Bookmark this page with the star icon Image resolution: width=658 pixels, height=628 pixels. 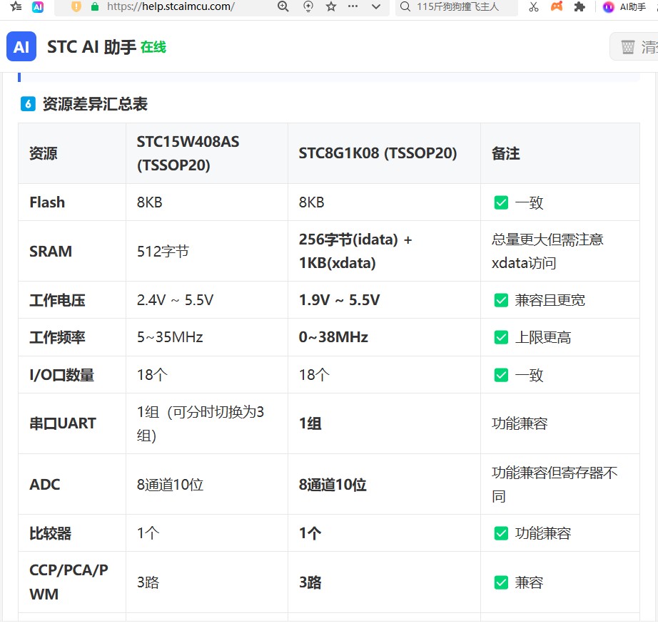click(331, 6)
